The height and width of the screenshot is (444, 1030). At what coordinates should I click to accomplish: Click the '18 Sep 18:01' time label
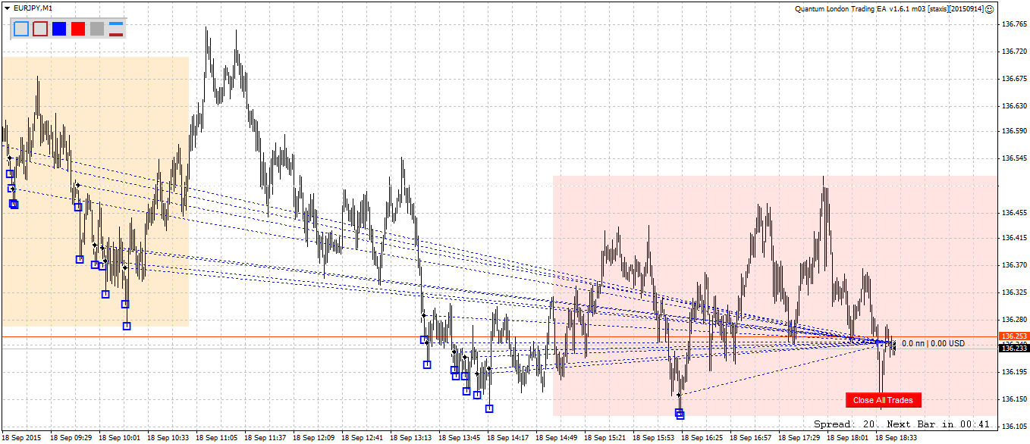point(848,438)
